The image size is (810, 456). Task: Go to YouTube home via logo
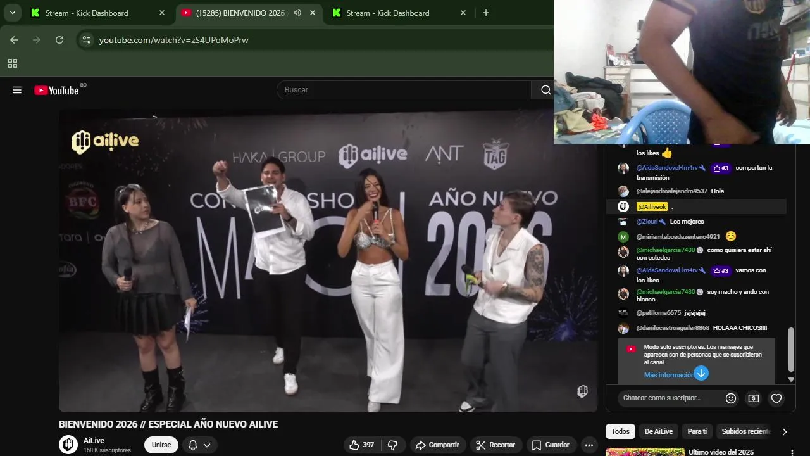click(x=56, y=90)
